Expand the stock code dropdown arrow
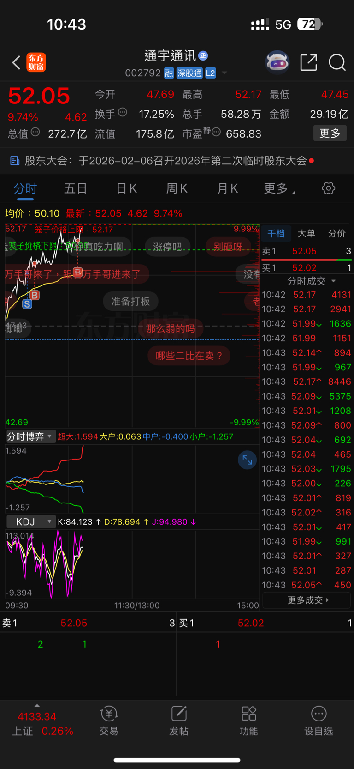The image size is (354, 769). [224, 73]
